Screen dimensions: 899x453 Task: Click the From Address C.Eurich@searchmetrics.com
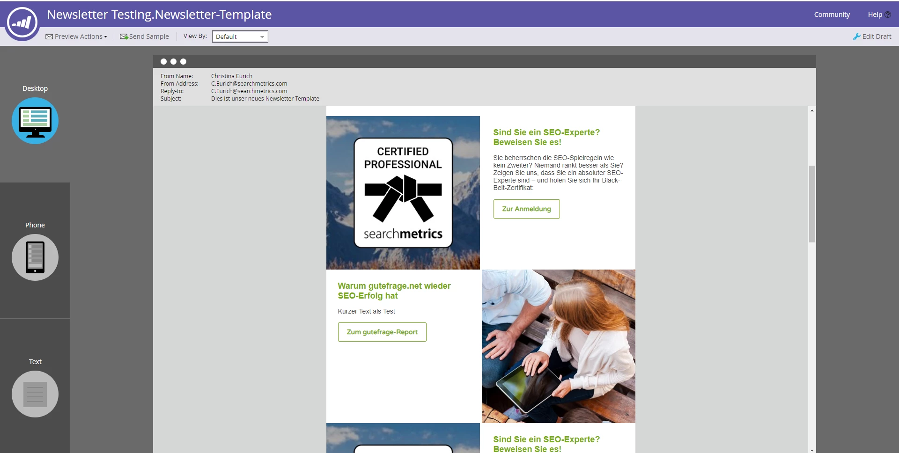(x=249, y=84)
